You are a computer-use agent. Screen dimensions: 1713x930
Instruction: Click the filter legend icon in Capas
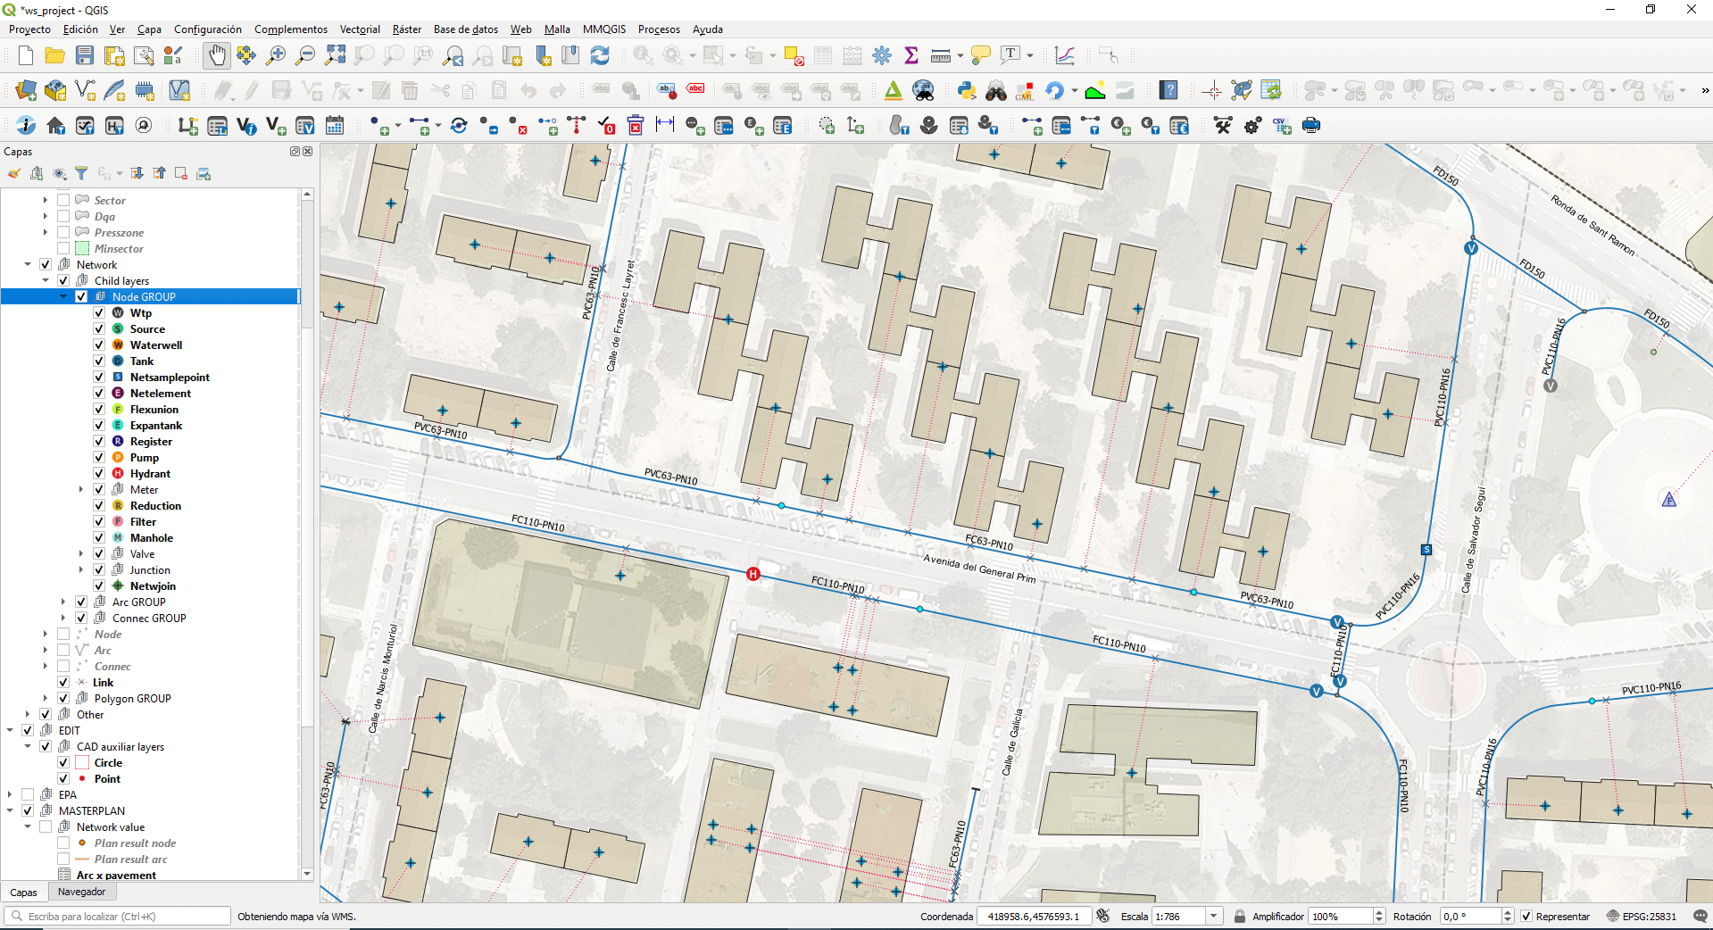pyautogui.click(x=81, y=173)
